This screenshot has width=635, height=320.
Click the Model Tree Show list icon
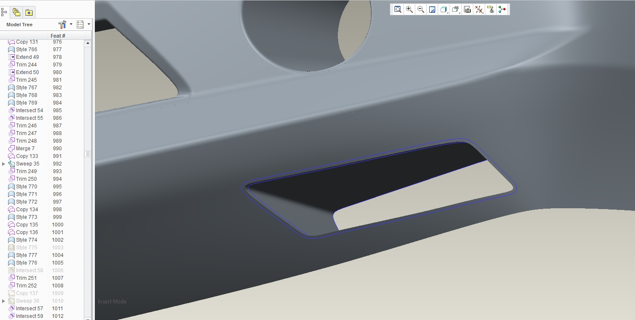[80, 25]
